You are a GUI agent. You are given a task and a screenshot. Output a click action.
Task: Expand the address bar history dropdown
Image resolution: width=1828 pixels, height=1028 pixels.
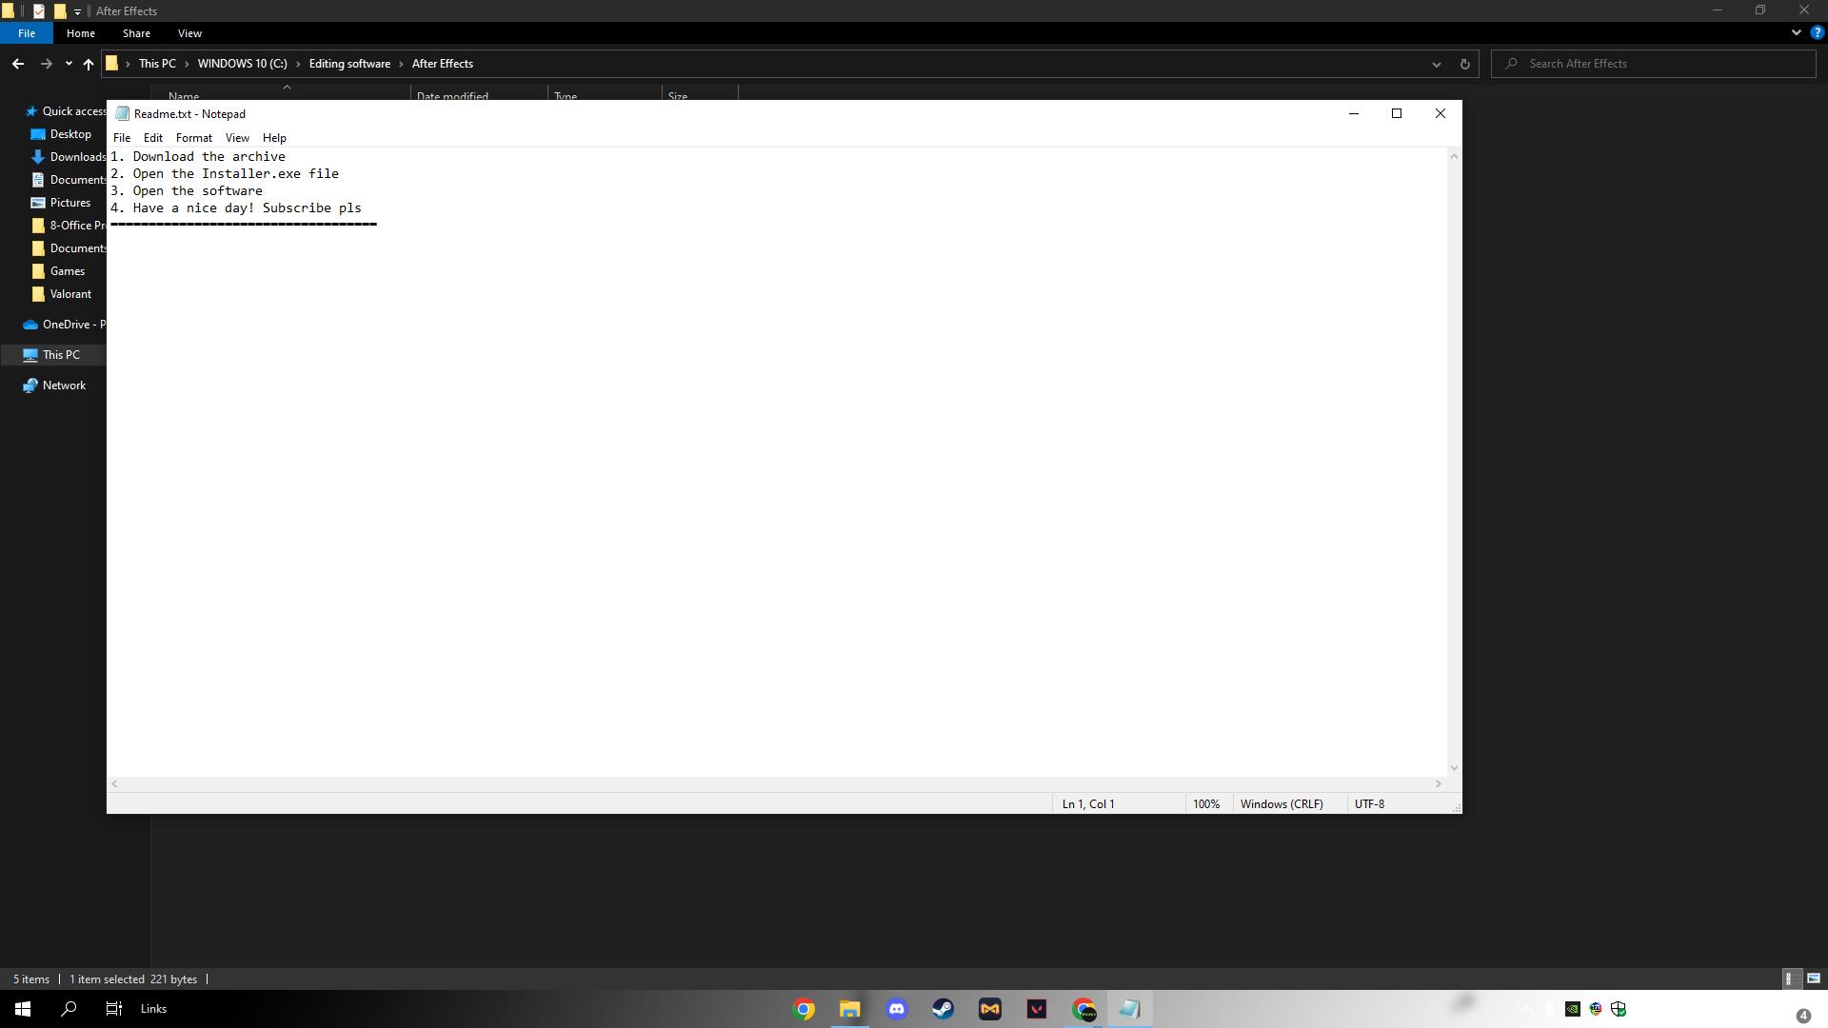(x=1436, y=64)
